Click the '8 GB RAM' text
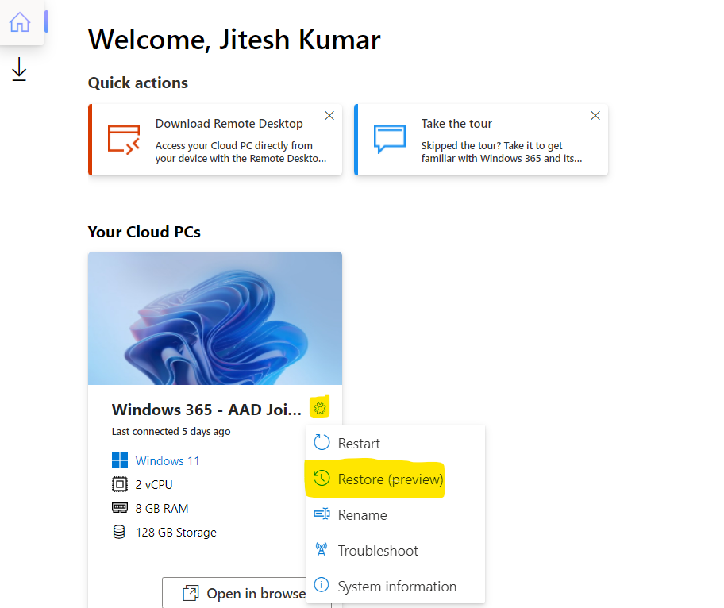Screen dimensions: 724x608 [162, 508]
